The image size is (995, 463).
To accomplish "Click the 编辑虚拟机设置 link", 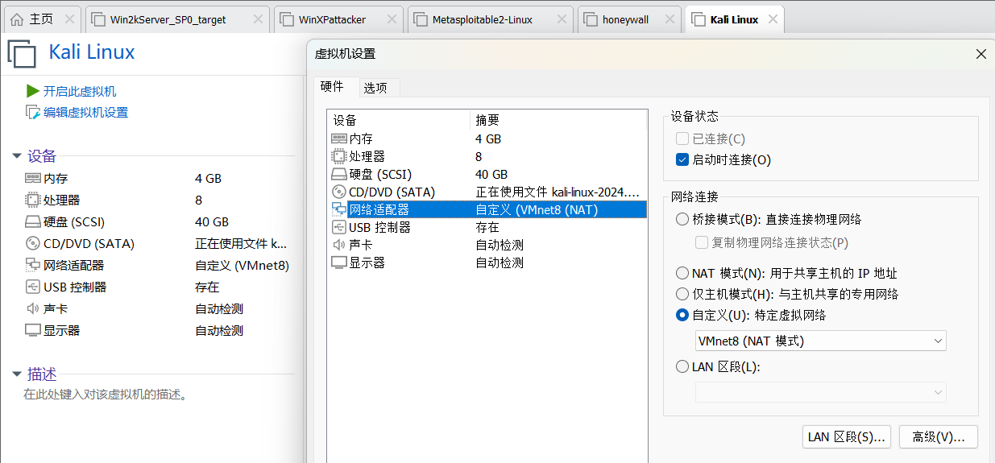I will [86, 113].
